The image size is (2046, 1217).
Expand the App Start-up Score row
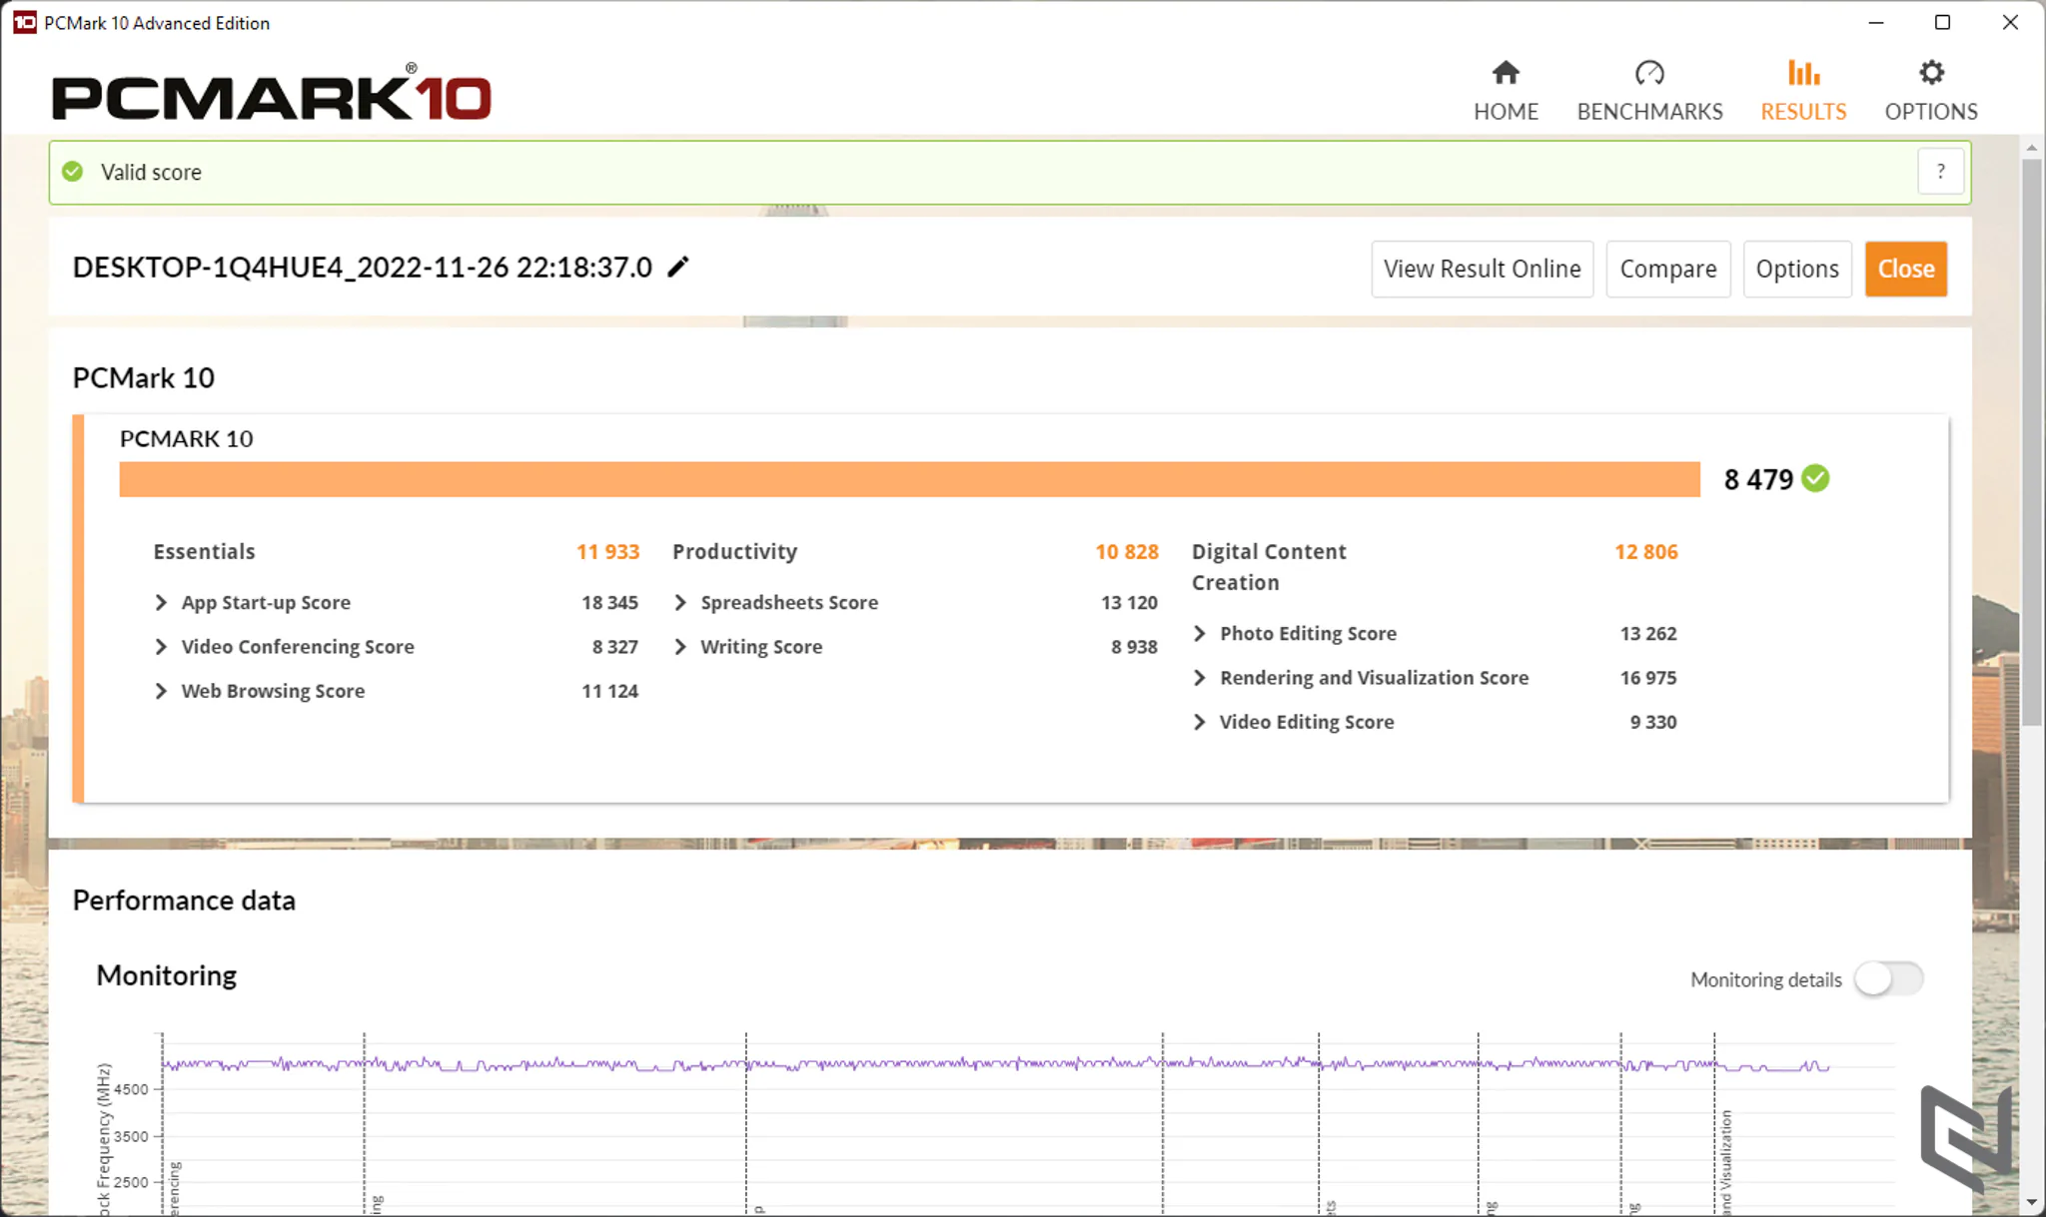tap(161, 602)
